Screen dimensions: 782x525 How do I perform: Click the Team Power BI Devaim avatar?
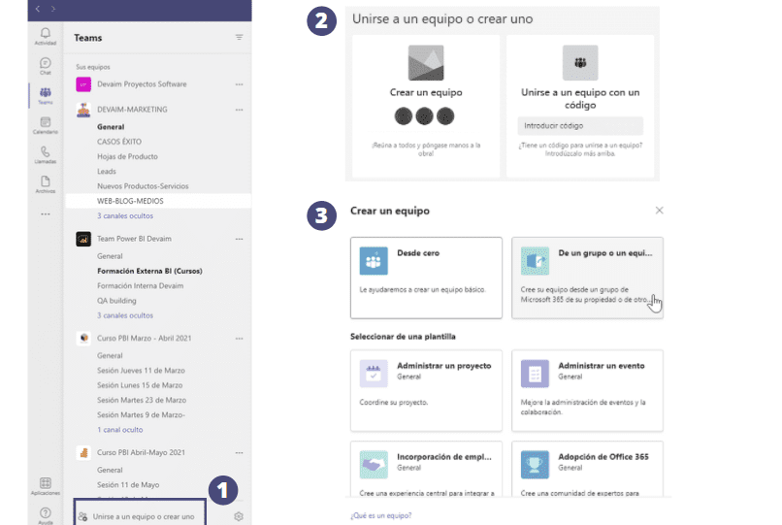pyautogui.click(x=83, y=239)
